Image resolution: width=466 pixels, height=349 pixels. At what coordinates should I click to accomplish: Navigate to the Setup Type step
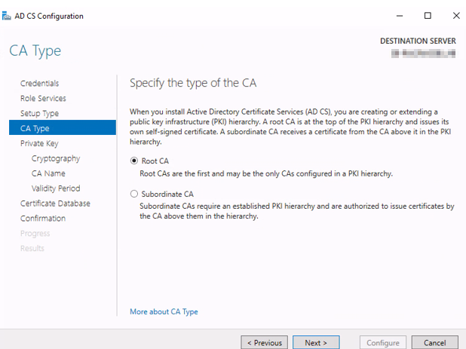point(39,113)
